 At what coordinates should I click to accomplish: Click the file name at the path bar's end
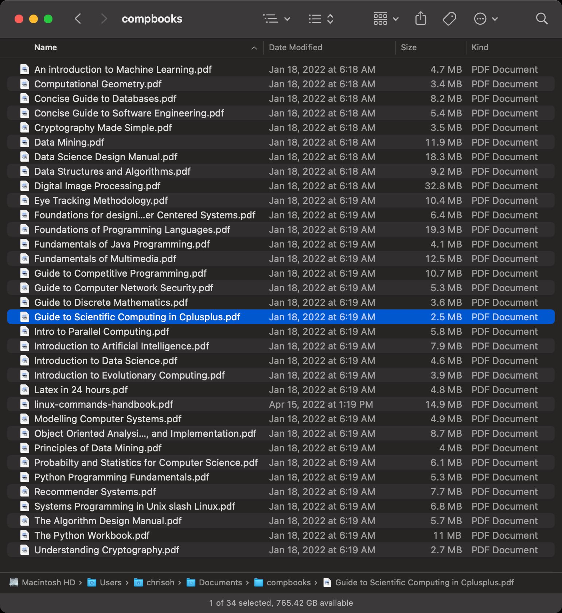pos(424,582)
